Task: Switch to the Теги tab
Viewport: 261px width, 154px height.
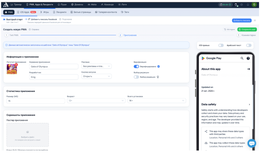Action: point(125,12)
